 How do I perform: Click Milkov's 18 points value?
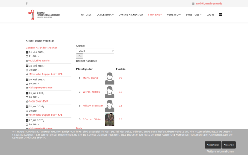click(x=121, y=105)
